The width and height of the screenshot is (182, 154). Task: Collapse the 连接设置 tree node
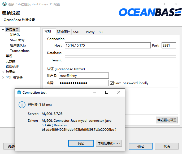[3, 30]
